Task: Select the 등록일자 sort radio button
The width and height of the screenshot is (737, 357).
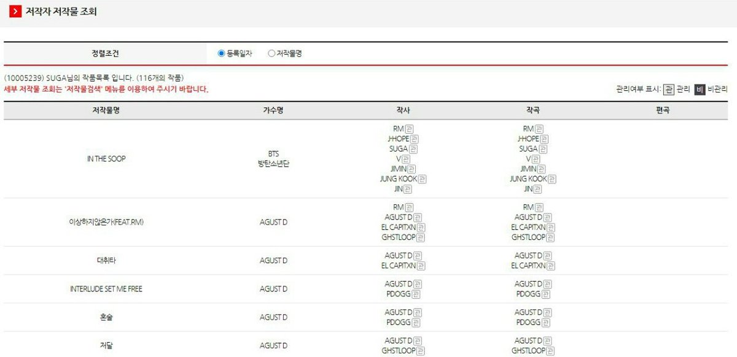Action: 222,53
